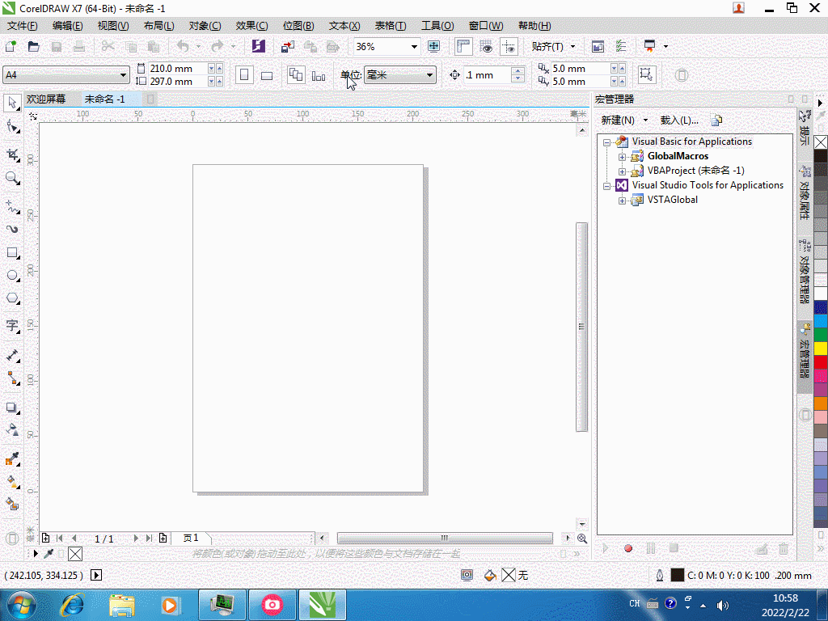Toggle All Pages layout button
828x621 pixels.
pos(296,75)
